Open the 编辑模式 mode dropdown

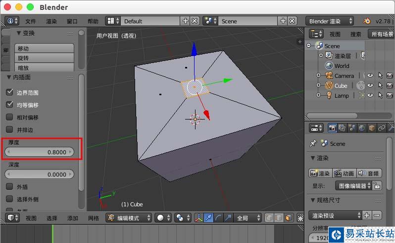(129, 218)
